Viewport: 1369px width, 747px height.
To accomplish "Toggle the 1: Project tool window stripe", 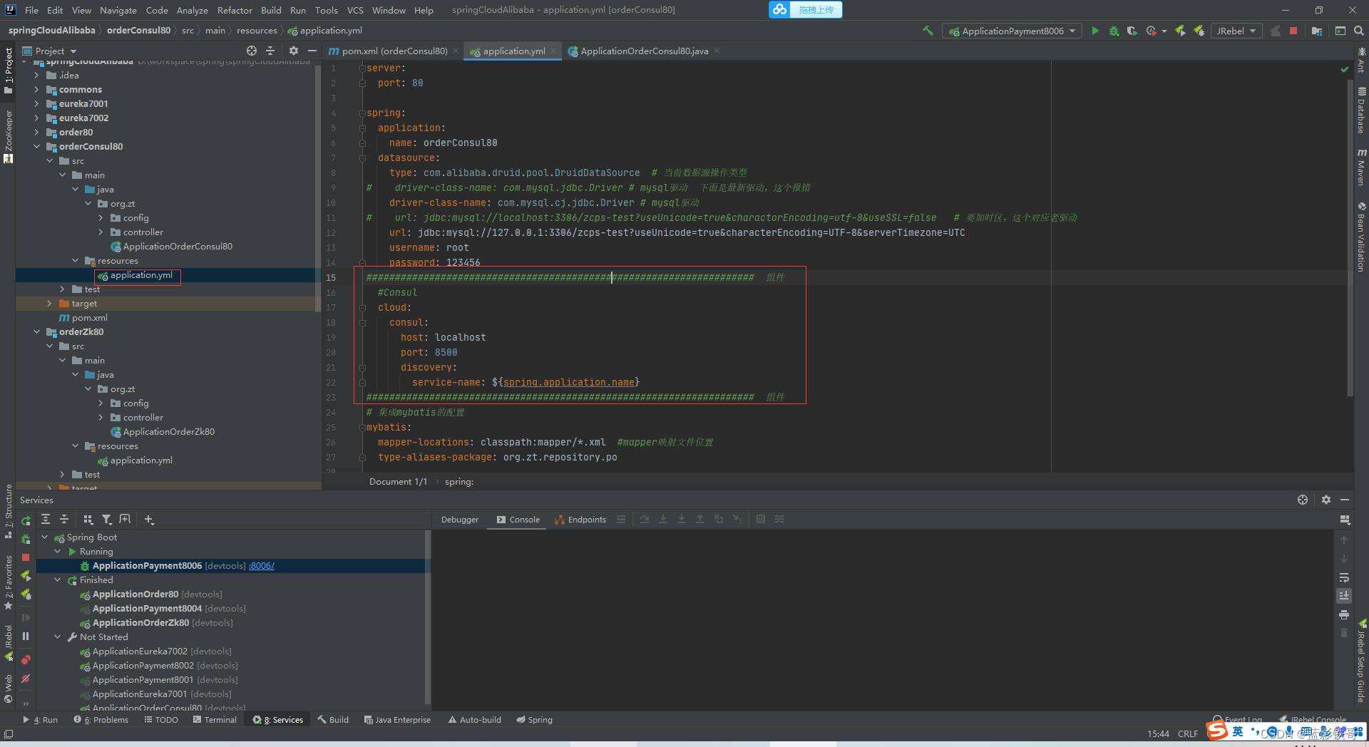I will (x=8, y=70).
